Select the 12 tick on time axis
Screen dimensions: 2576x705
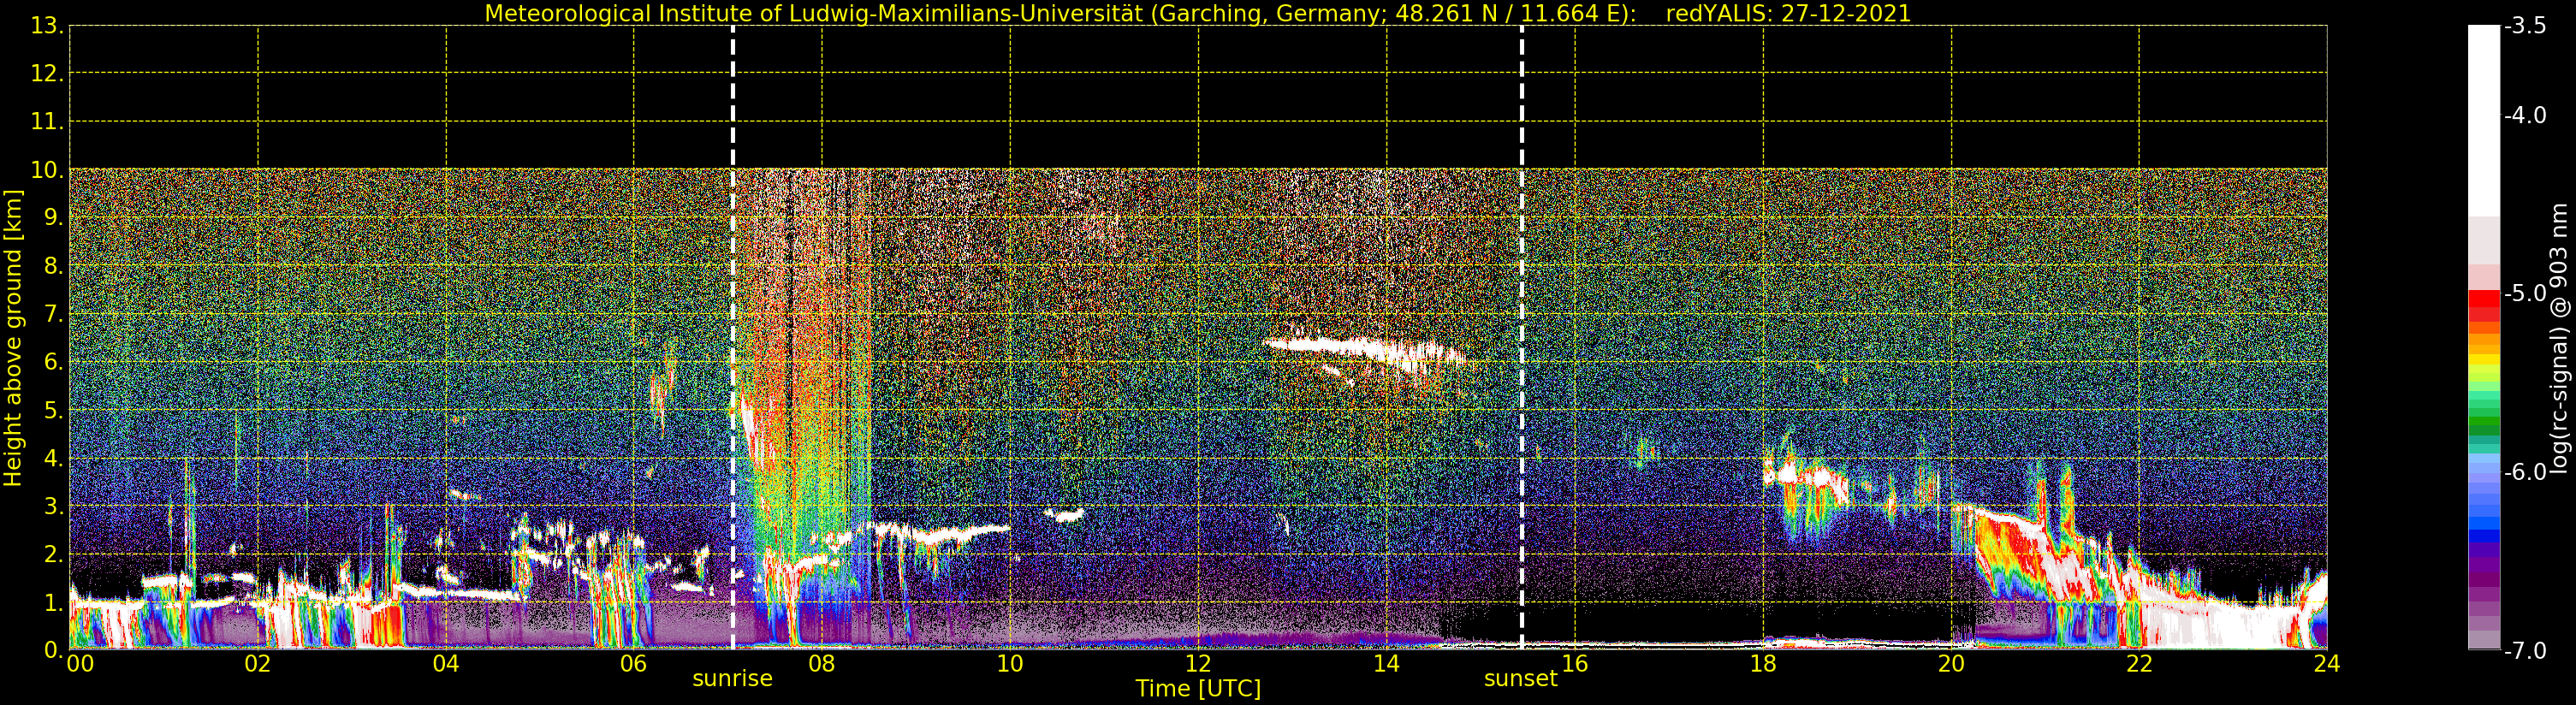(1198, 664)
